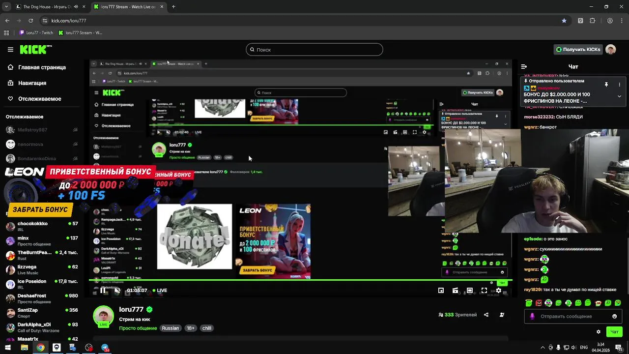The width and height of the screenshot is (629, 354).
Task: Enter fullscreen mode
Action: pos(484,291)
